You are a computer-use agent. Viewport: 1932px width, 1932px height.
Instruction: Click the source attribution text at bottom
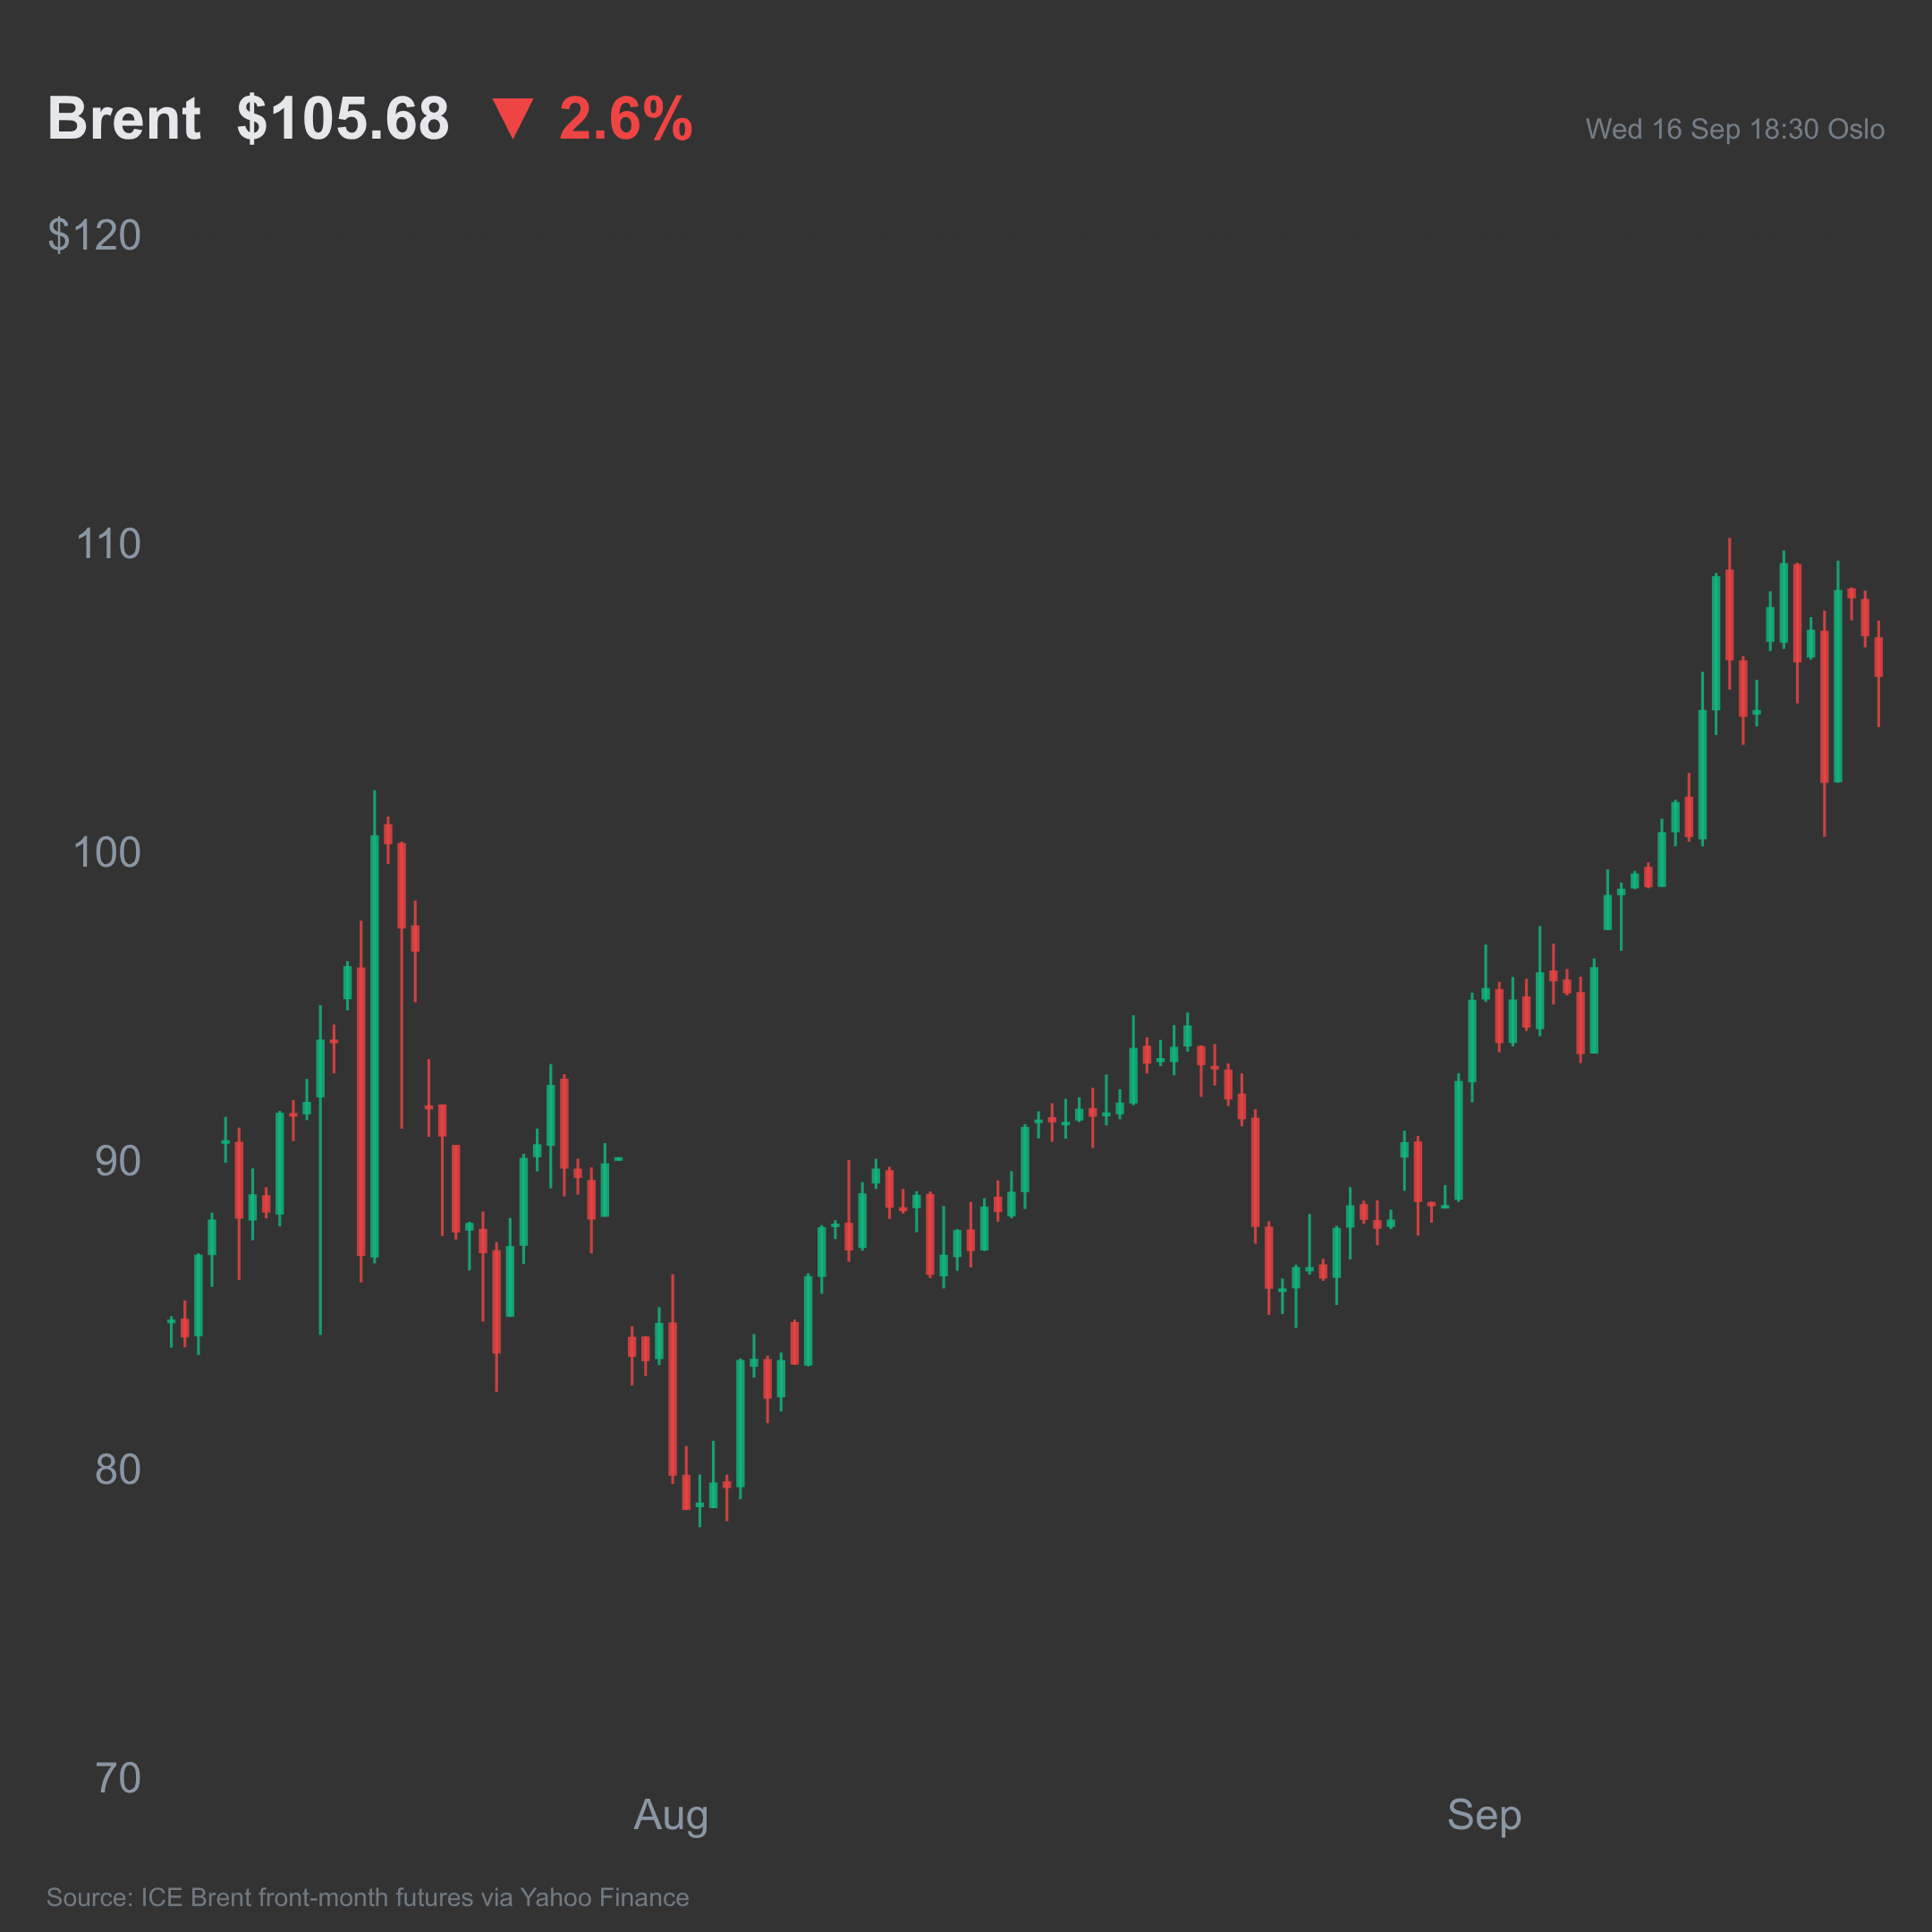(368, 1897)
